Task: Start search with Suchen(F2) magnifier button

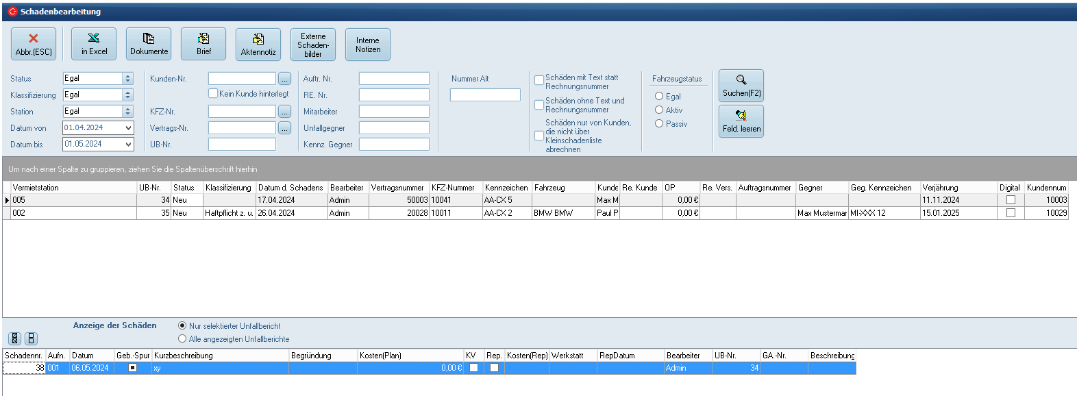Action: 741,86
